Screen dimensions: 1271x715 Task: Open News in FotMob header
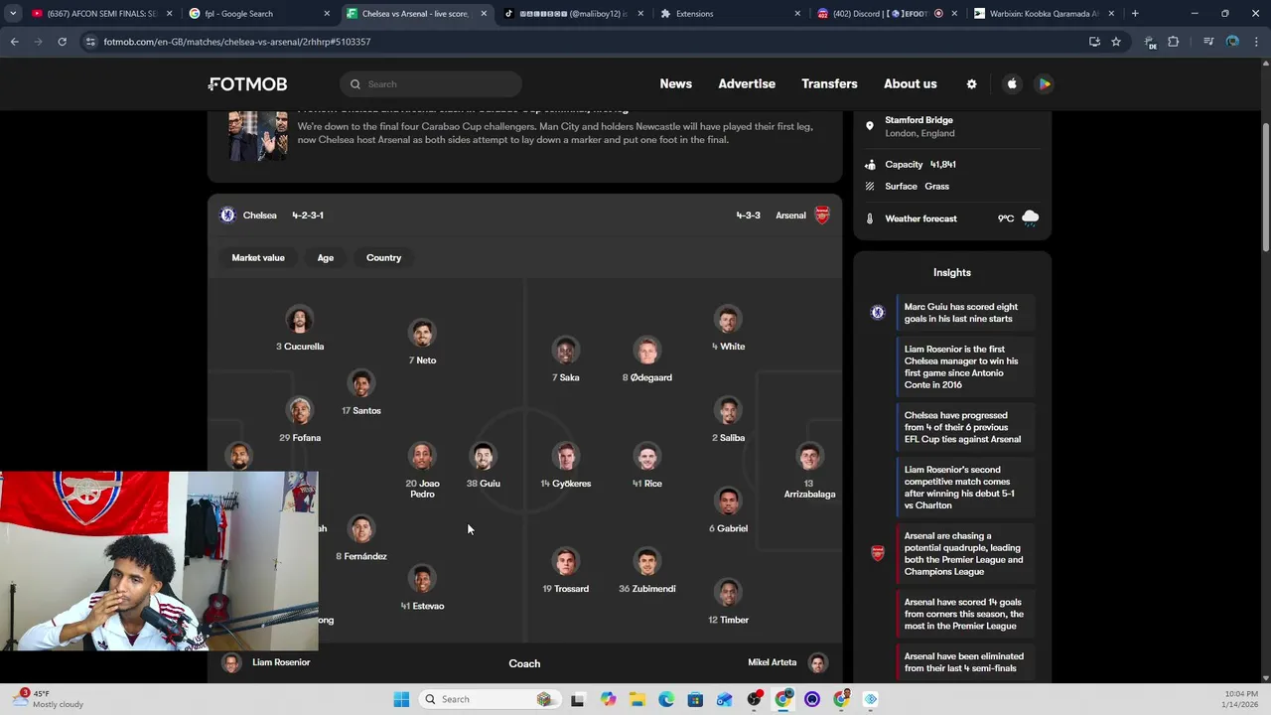pos(676,84)
